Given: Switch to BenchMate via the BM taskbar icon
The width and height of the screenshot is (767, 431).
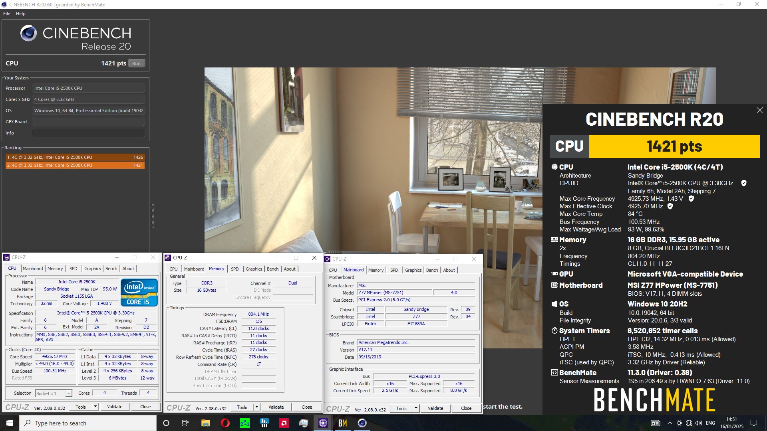Looking at the screenshot, I should [342, 423].
